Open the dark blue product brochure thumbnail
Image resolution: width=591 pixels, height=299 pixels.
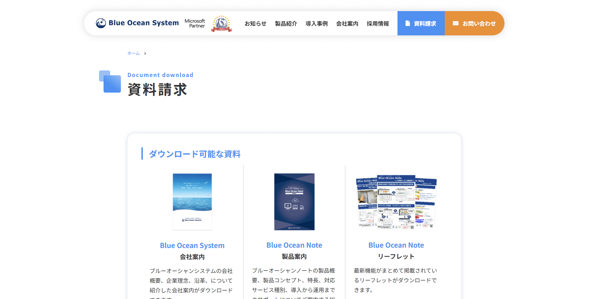point(294,202)
